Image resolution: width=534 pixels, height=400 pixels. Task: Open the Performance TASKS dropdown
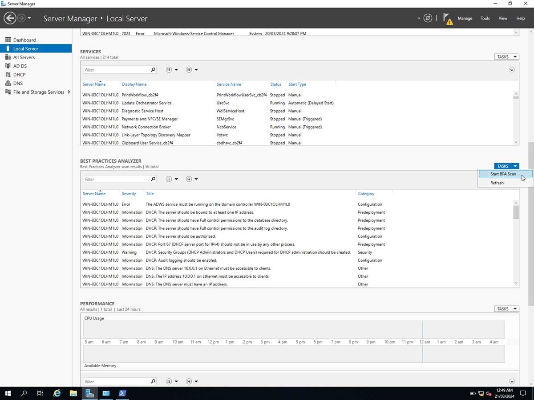click(x=506, y=308)
